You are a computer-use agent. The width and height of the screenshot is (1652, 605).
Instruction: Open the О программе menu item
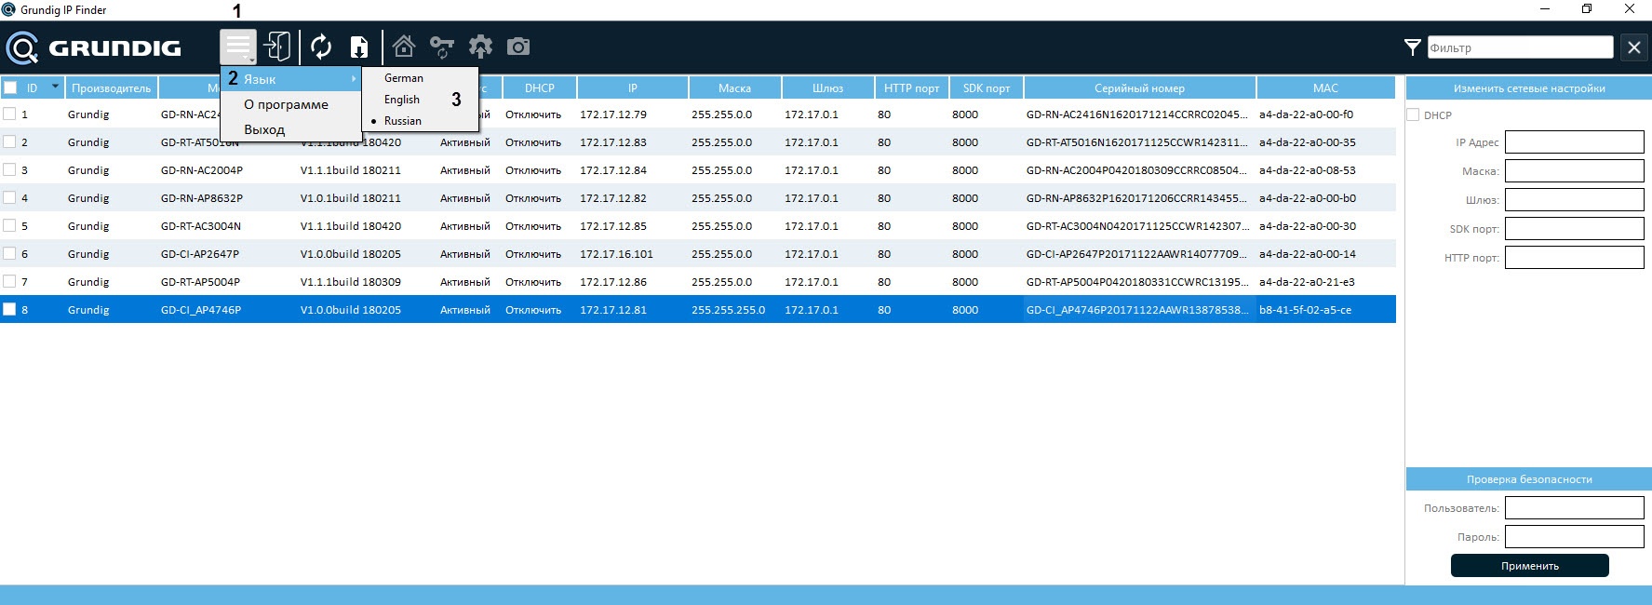(x=286, y=104)
